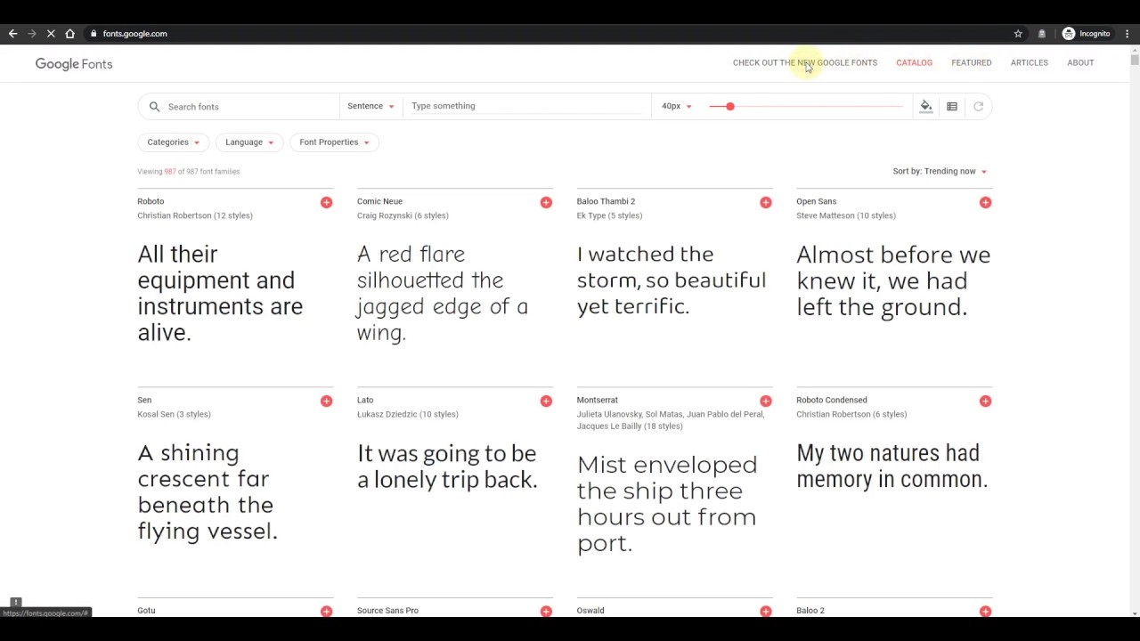The image size is (1140, 641).
Task: Open the About tab
Action: coord(1080,62)
